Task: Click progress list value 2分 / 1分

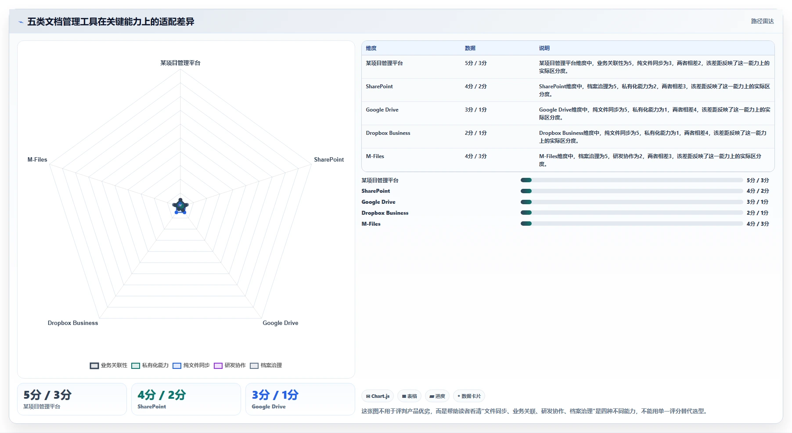Action: coord(758,213)
